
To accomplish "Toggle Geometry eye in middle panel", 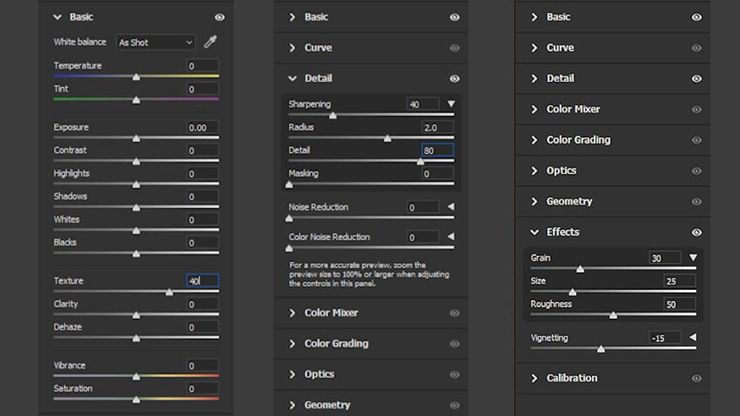I will (x=454, y=405).
